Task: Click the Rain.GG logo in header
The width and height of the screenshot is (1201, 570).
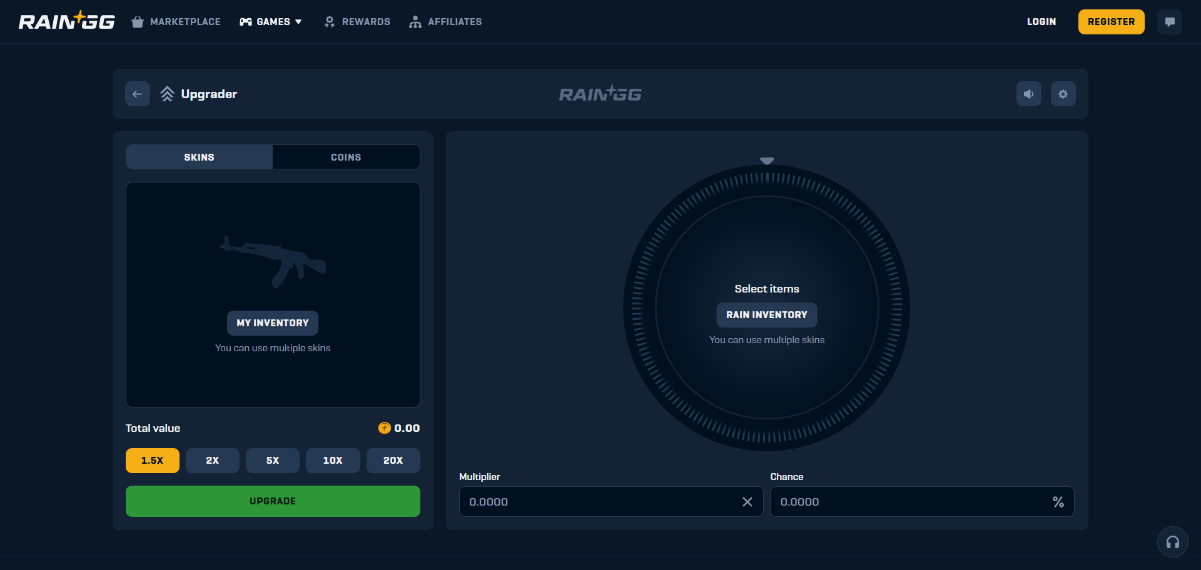Action: click(67, 21)
